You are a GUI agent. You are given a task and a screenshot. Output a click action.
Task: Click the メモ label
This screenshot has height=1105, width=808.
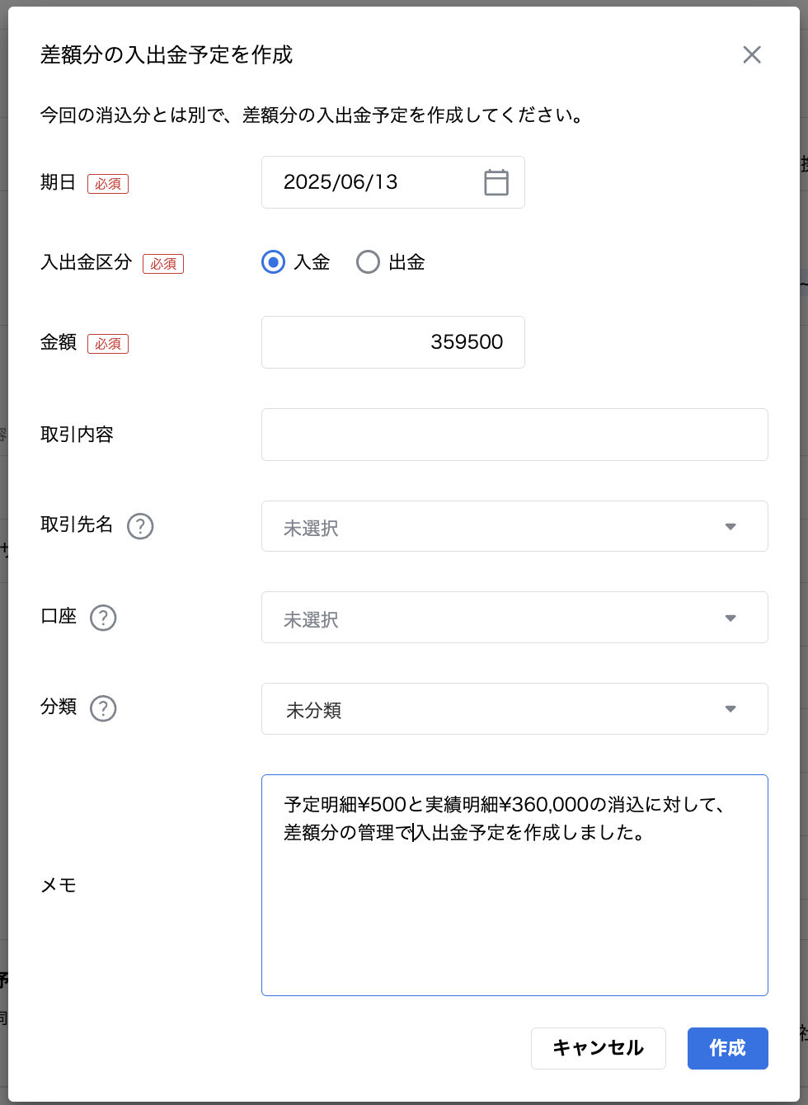click(x=59, y=886)
